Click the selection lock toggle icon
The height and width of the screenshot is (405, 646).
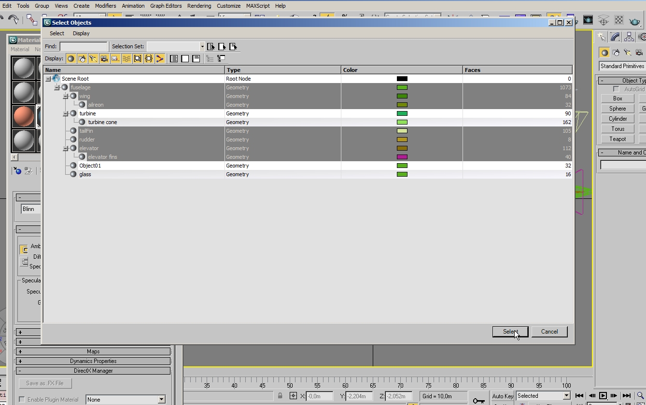coord(280,396)
